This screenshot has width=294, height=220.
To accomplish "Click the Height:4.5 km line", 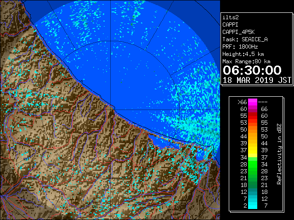I will point(243,54).
